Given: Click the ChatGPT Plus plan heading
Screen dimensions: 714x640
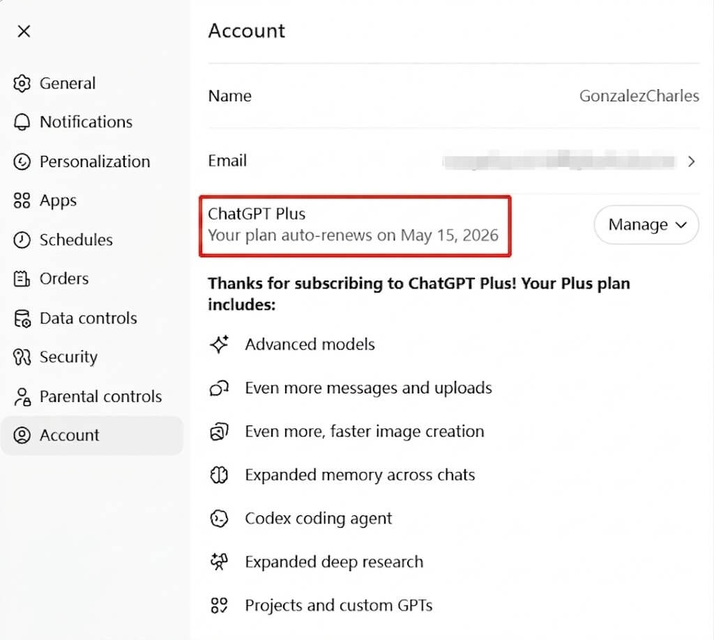Looking at the screenshot, I should [x=257, y=214].
